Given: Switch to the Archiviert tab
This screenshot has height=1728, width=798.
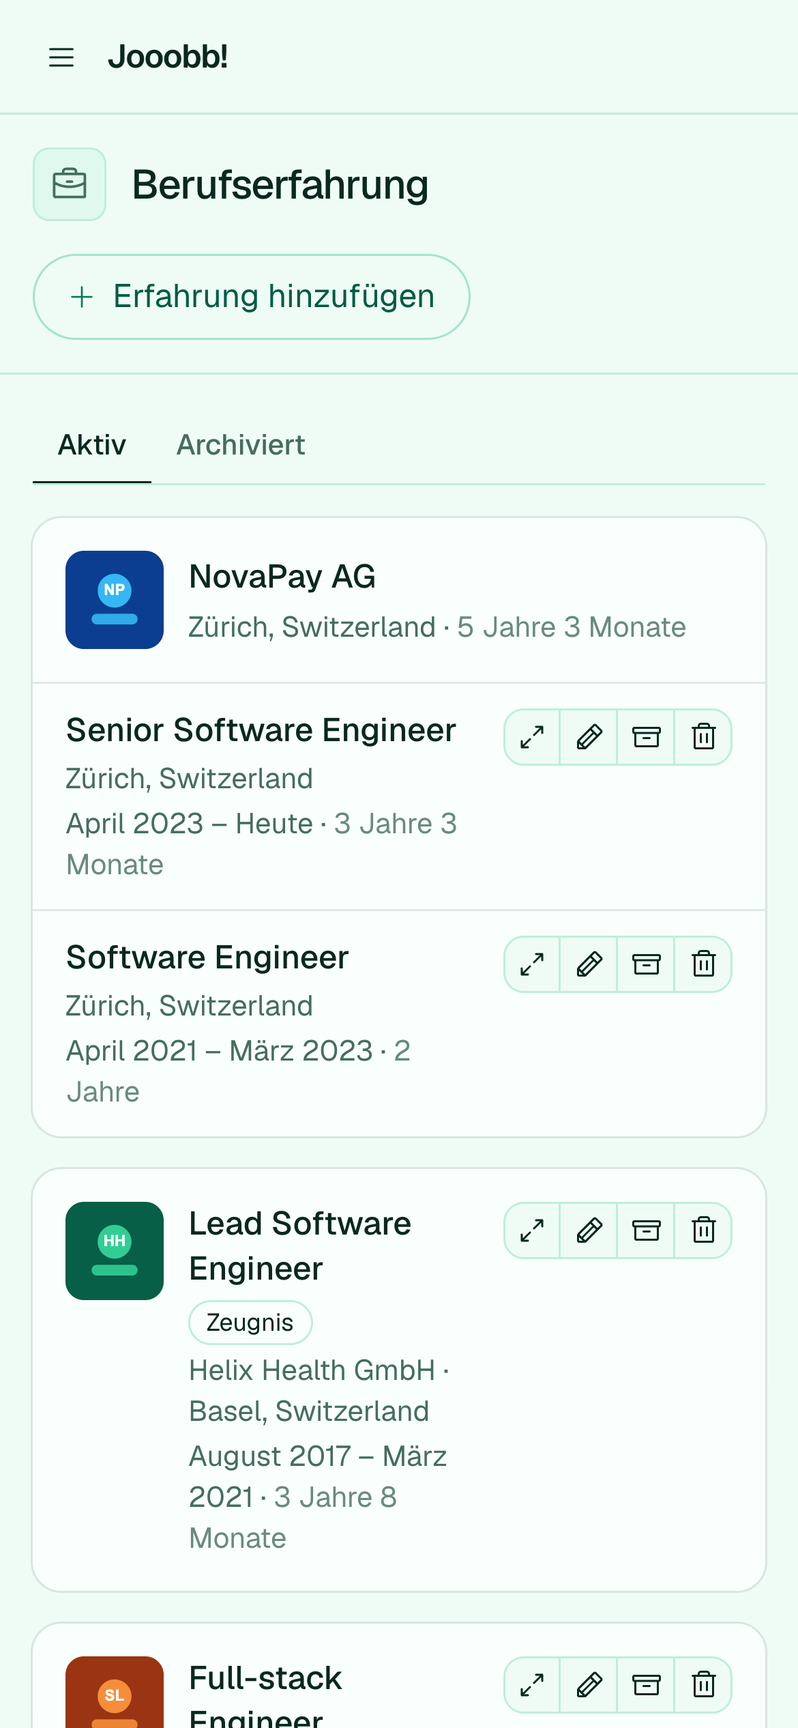Looking at the screenshot, I should tap(241, 445).
